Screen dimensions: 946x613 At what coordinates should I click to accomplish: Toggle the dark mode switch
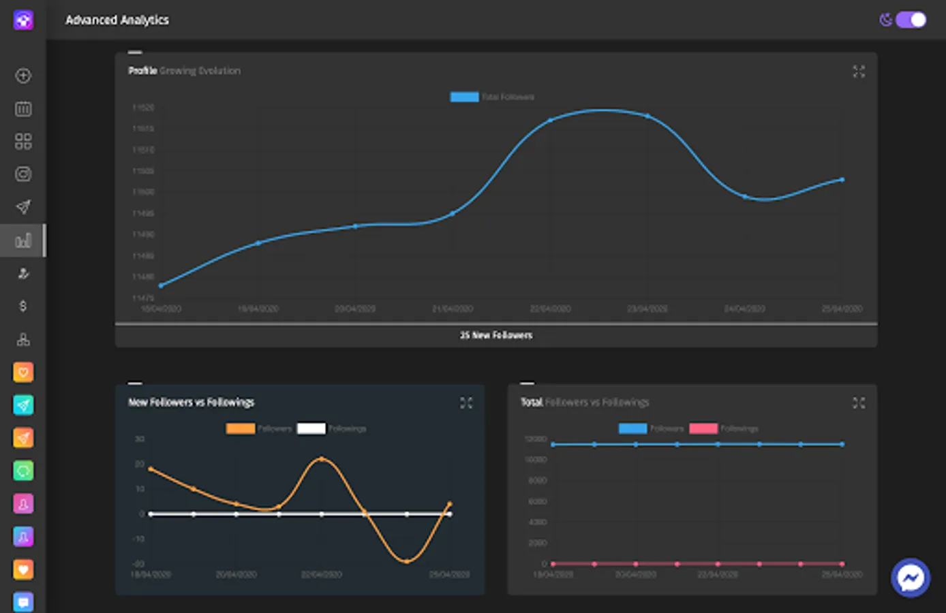pyautogui.click(x=911, y=20)
